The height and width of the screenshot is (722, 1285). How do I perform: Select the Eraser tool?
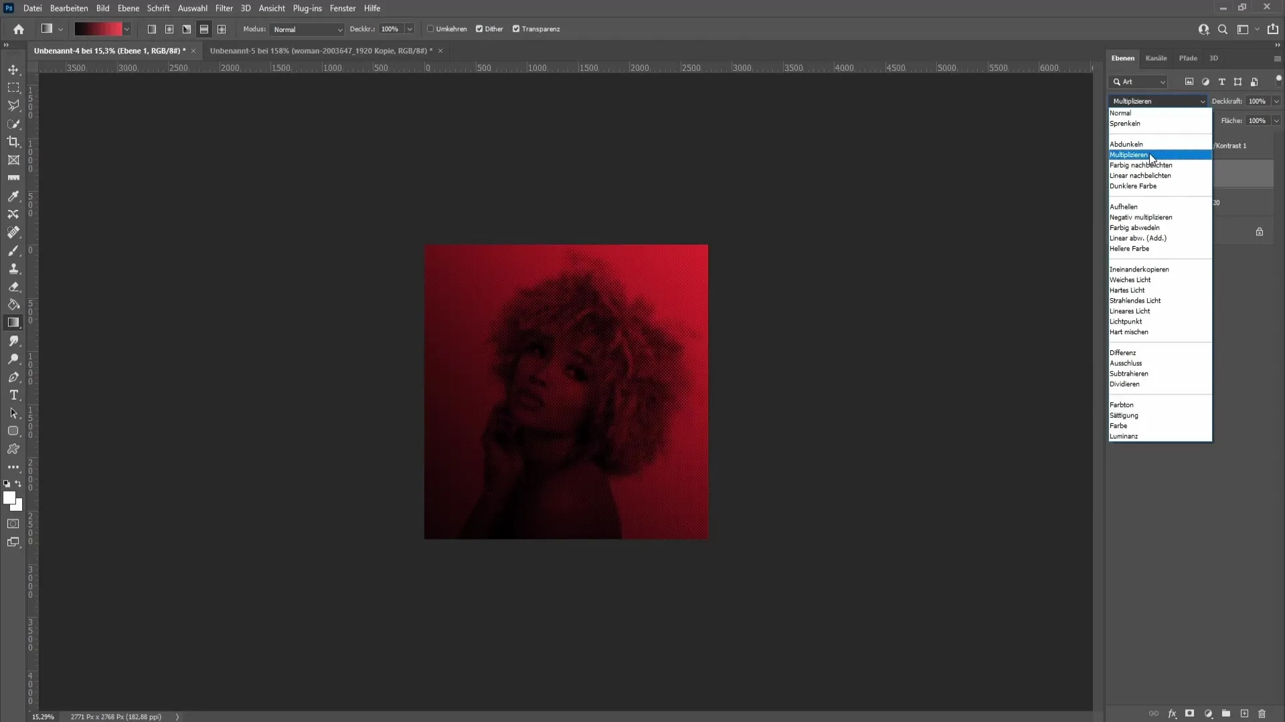13,287
